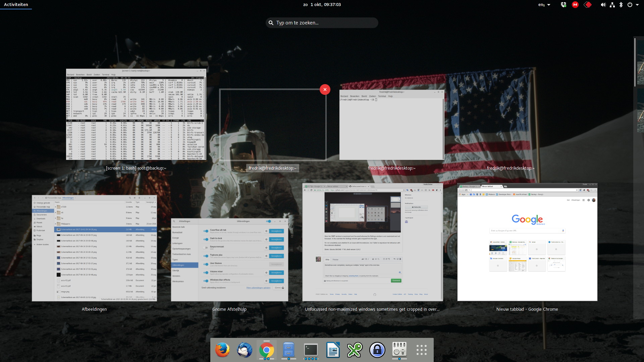The width and height of the screenshot is (644, 362).
Task: Open KeePassX lock icon in dock
Action: (377, 350)
